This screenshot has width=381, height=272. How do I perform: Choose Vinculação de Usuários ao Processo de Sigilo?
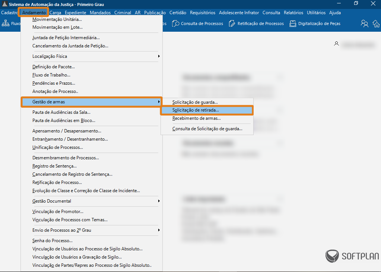tap(88, 249)
